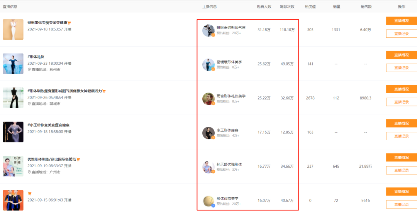Click 直播概况 button for 形体仪态美学 row
Viewport: 417px width, 217px height.
coord(401,192)
